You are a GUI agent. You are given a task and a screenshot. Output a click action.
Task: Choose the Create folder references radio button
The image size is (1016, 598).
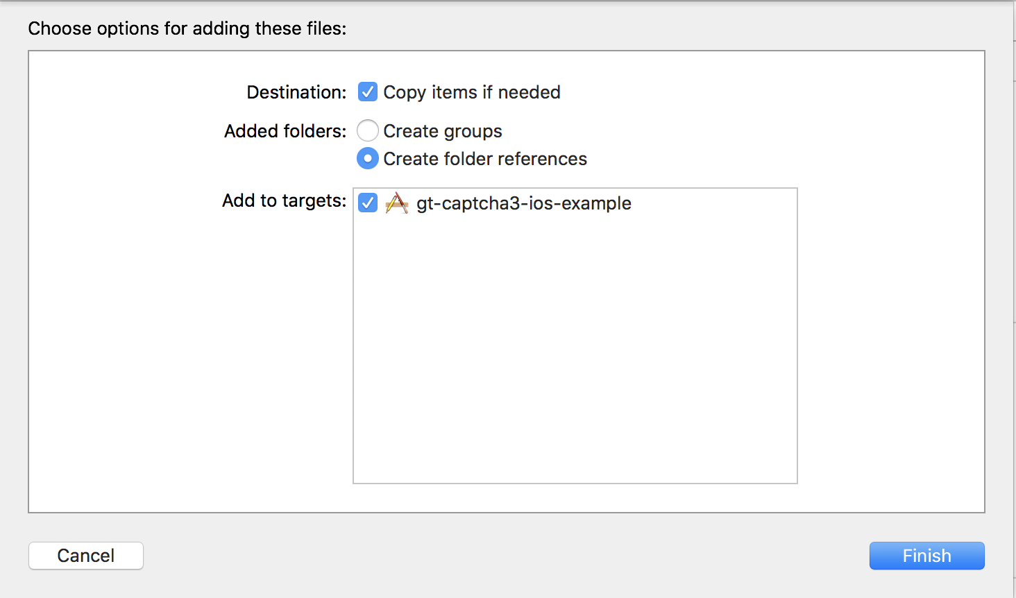pos(368,159)
